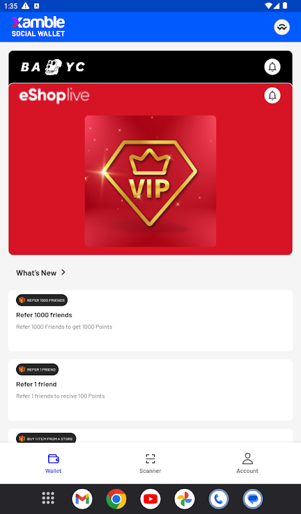Tap the Xamble Social Wallet logo

pyautogui.click(x=39, y=26)
